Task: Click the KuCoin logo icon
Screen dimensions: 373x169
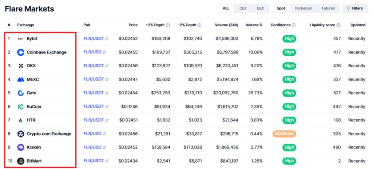Action: (21, 107)
